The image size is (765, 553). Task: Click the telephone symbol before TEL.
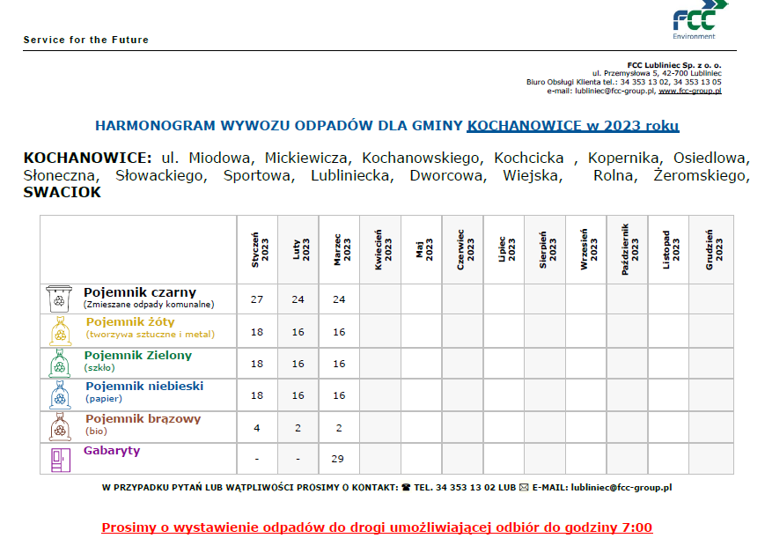coord(406,487)
